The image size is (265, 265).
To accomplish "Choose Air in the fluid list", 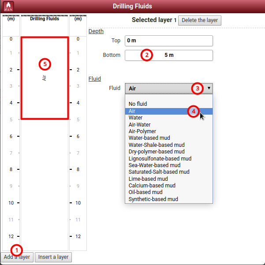I will [132, 111].
